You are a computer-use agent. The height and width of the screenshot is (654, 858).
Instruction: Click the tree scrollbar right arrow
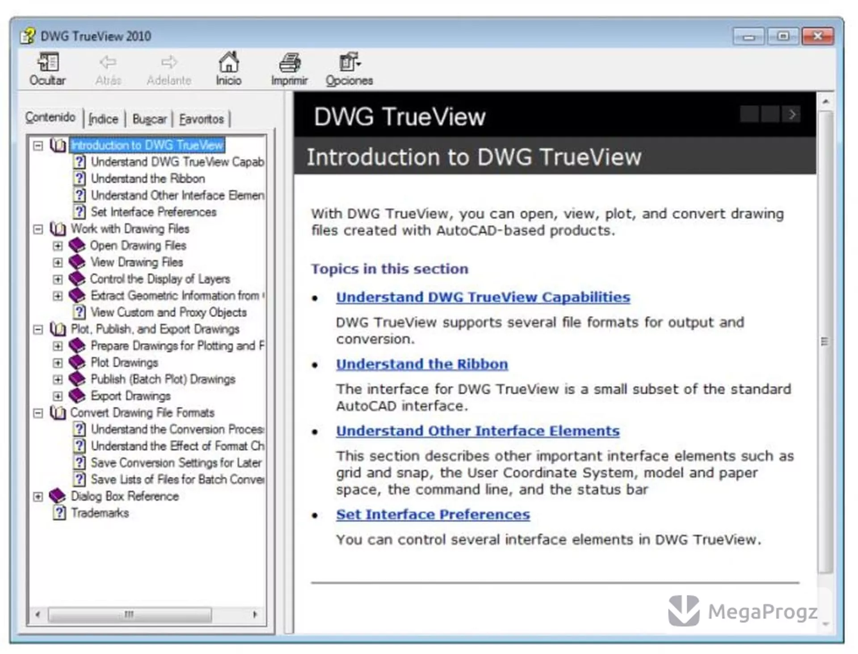(255, 615)
